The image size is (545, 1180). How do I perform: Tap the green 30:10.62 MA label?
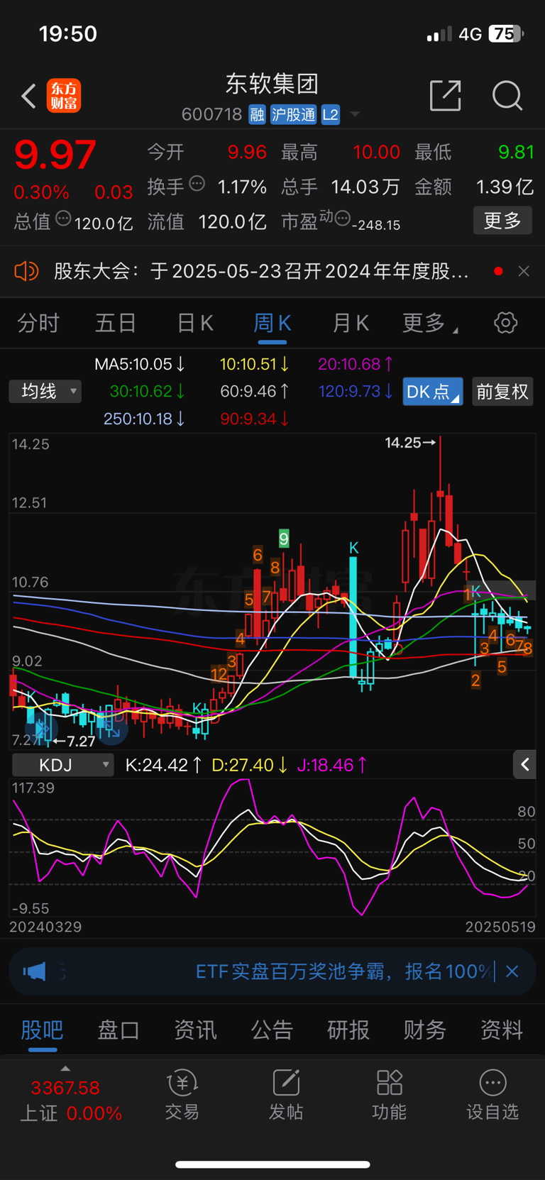pyautogui.click(x=148, y=391)
